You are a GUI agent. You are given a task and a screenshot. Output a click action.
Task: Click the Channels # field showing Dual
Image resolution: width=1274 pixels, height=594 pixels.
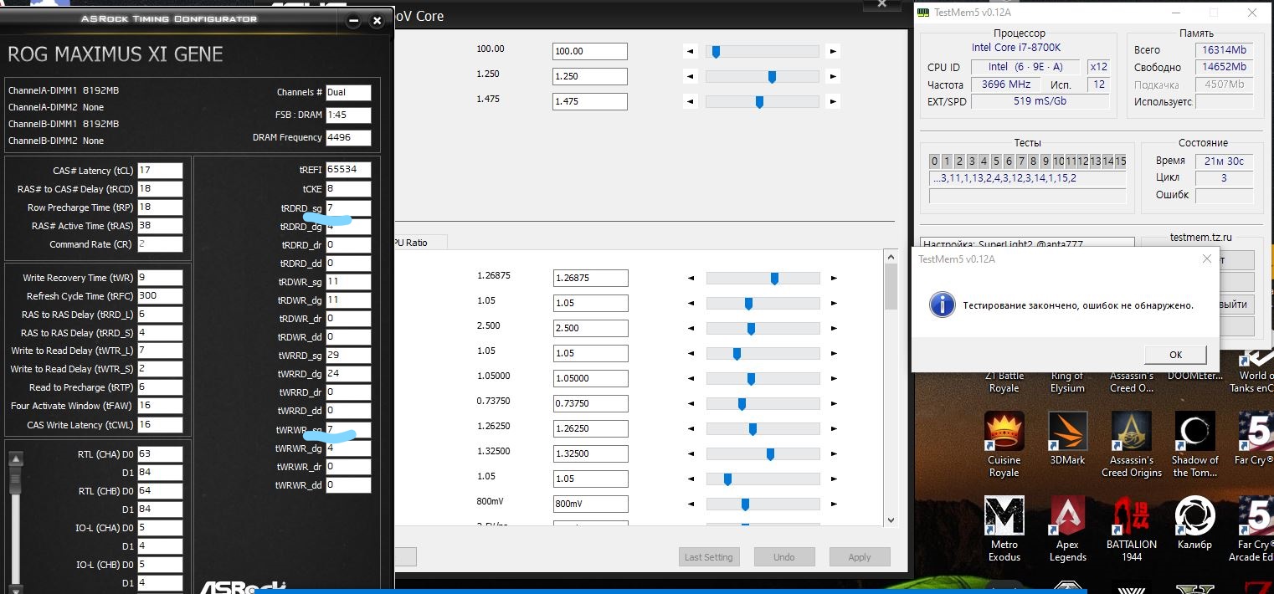tap(348, 93)
